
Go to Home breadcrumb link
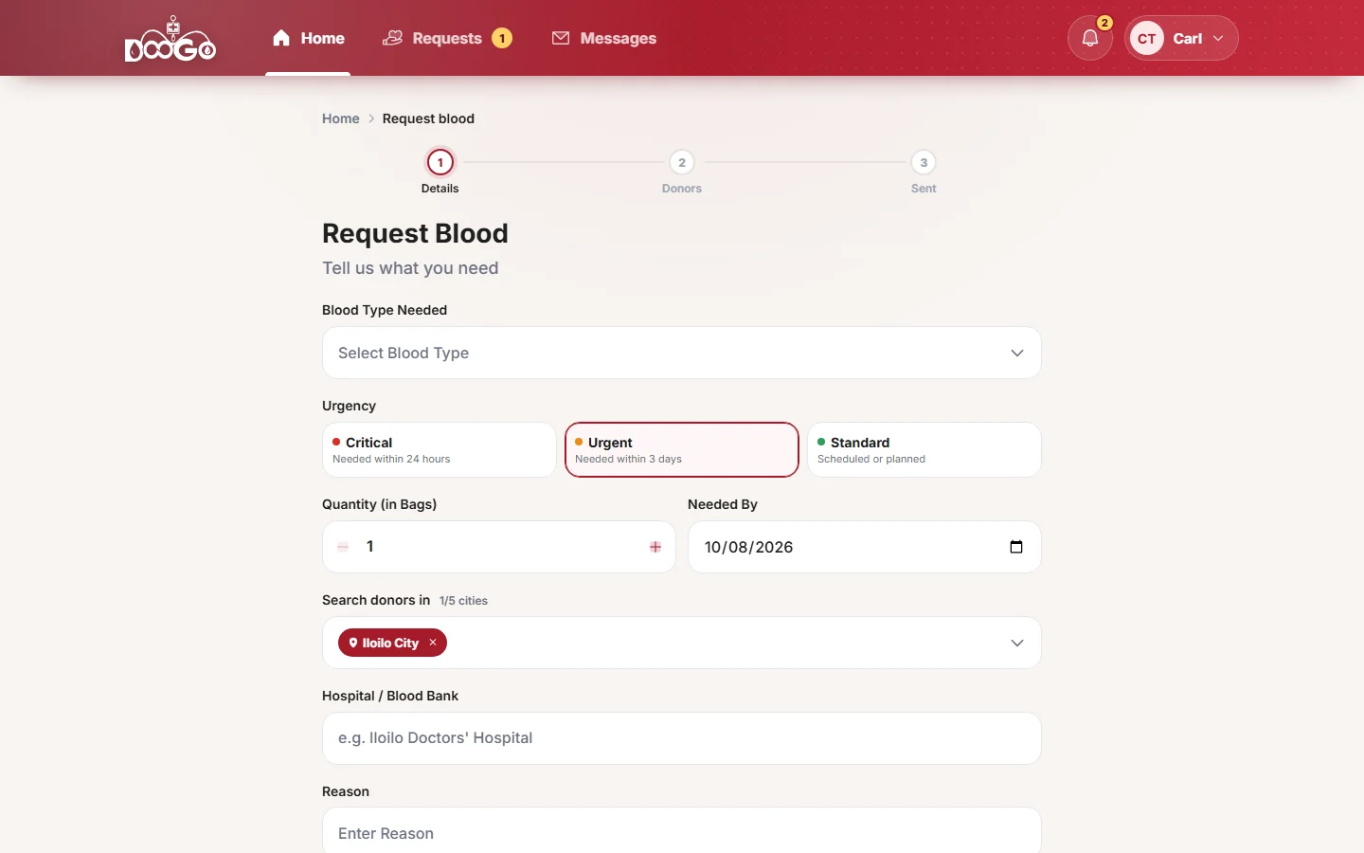341,118
